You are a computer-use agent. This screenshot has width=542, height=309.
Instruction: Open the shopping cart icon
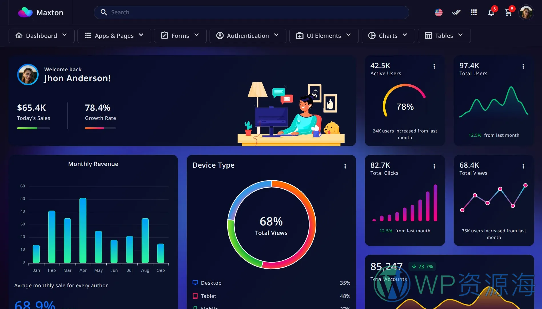coord(508,13)
